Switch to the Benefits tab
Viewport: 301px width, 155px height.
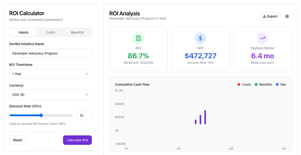coord(77,32)
